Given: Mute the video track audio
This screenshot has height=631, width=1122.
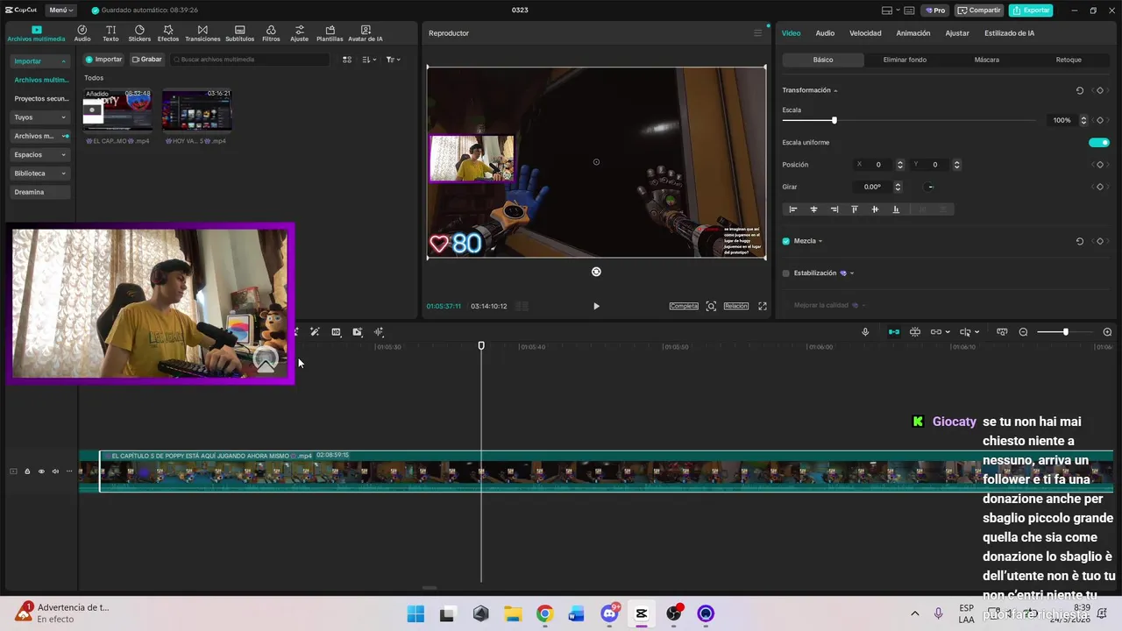Looking at the screenshot, I should (55, 471).
